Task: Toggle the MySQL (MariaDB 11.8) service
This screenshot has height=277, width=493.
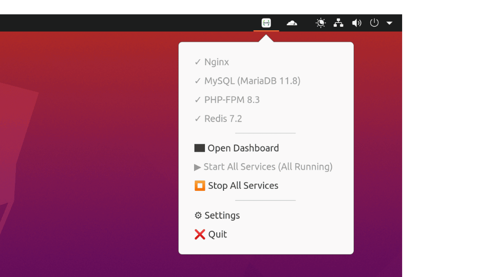Action: (266, 81)
